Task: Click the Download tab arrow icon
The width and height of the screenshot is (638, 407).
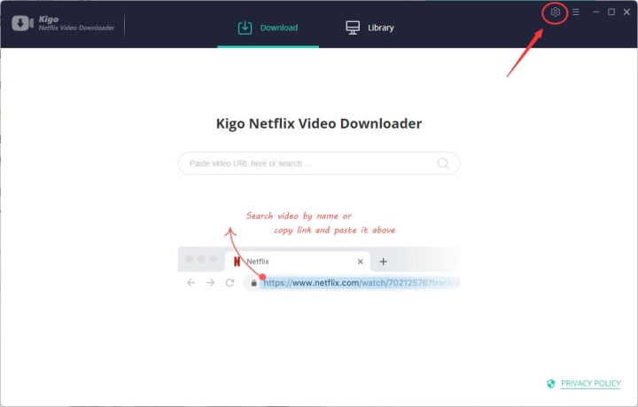Action: pyautogui.click(x=245, y=27)
